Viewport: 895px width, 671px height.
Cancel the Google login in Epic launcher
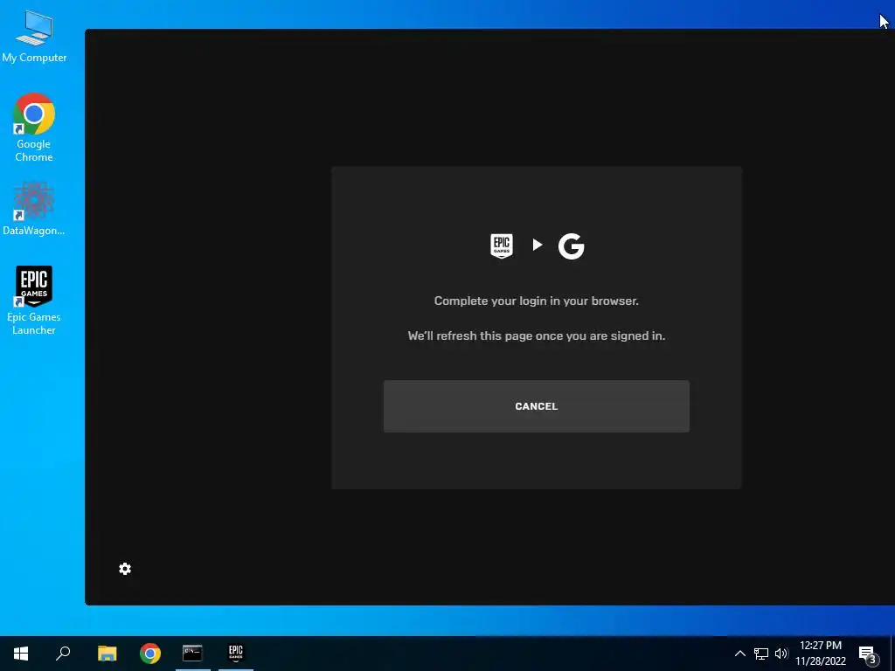pos(536,406)
